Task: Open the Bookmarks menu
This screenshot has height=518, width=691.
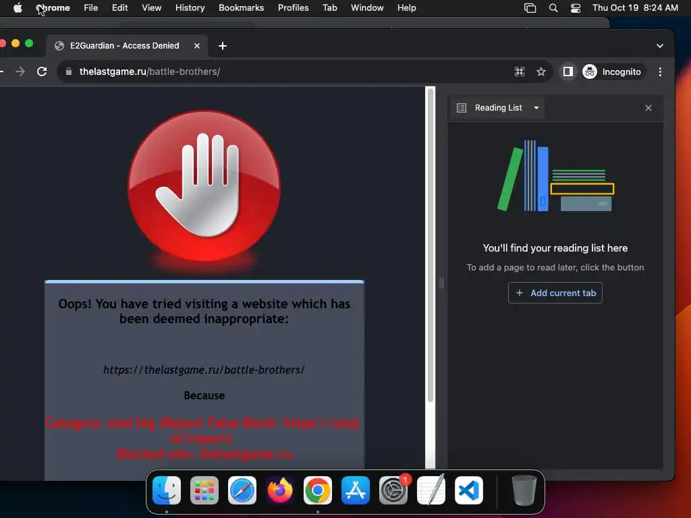Action: (x=241, y=8)
